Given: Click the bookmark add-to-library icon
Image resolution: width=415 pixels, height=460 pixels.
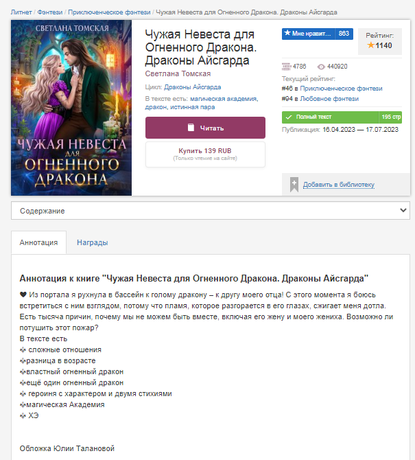Looking at the screenshot, I should (294, 185).
